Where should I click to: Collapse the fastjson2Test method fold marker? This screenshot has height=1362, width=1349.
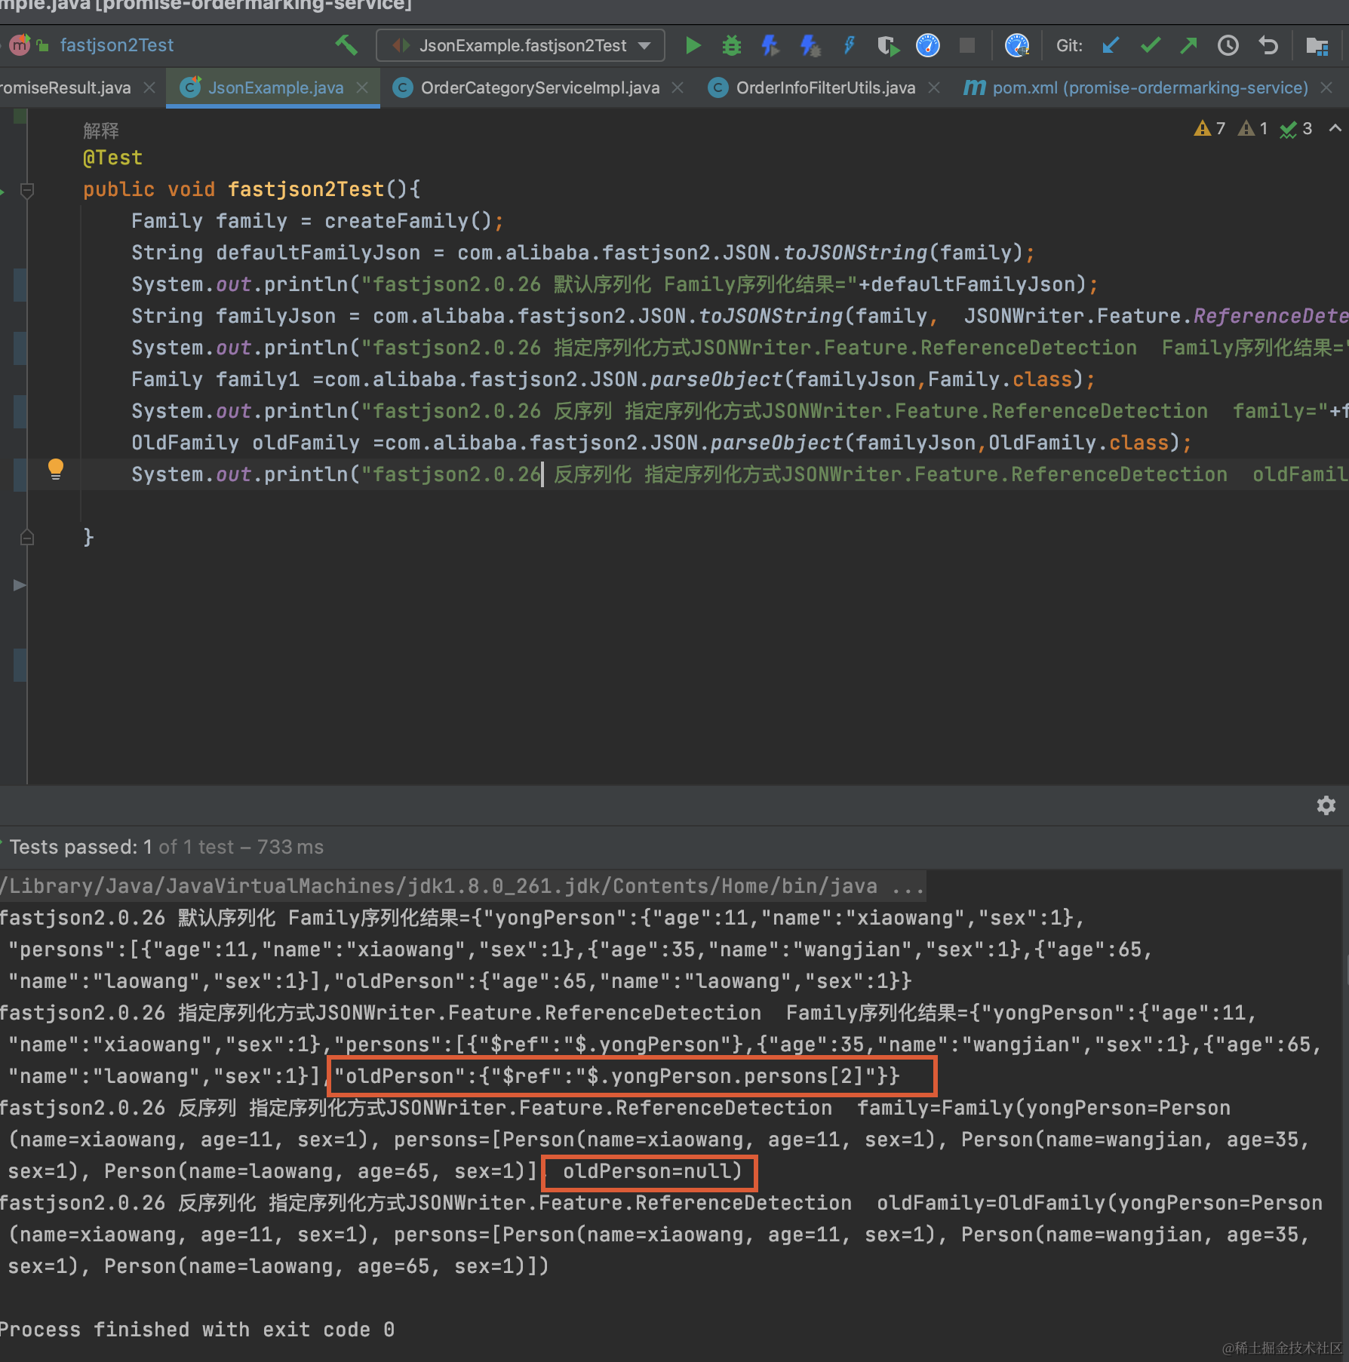point(27,190)
